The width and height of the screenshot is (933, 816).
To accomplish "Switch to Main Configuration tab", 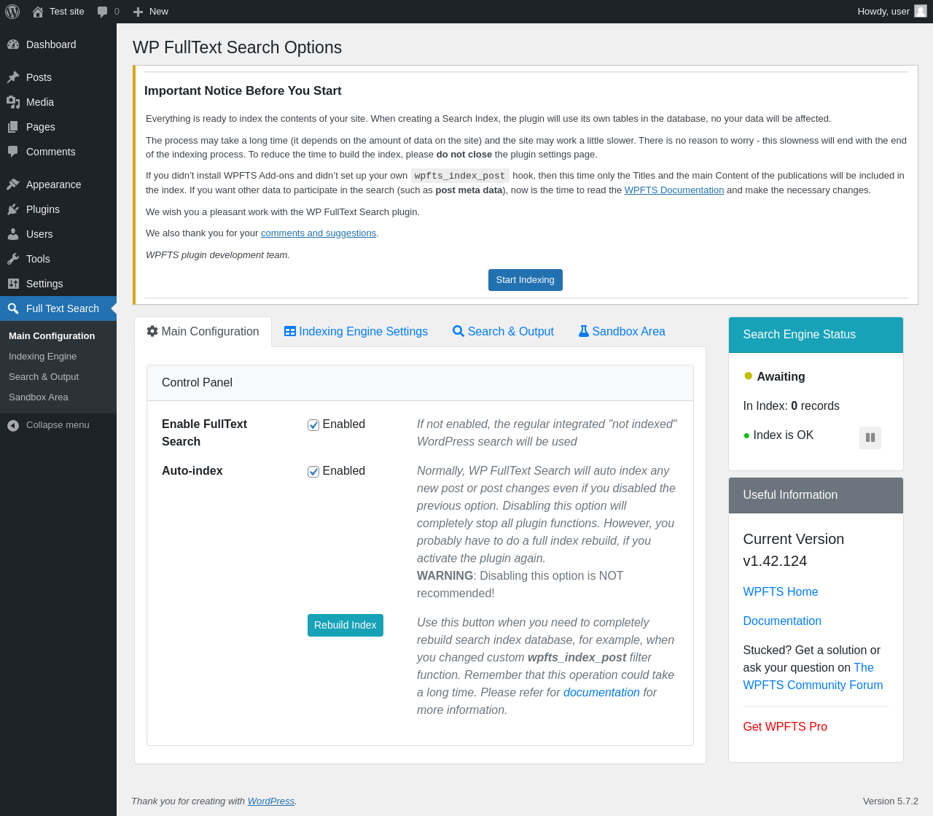I will click(x=203, y=332).
